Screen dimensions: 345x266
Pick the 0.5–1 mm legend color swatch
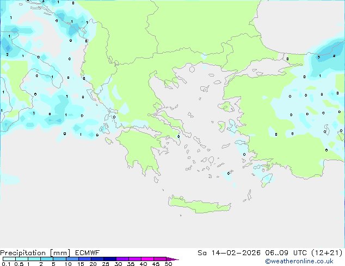click(22, 259)
